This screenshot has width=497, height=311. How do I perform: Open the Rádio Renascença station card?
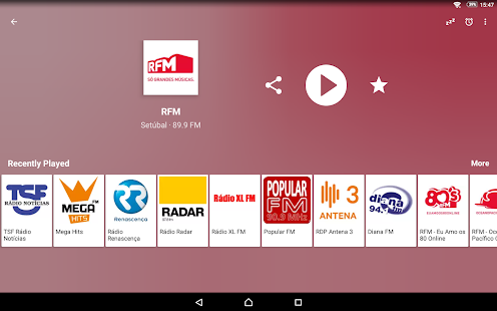coord(131,211)
